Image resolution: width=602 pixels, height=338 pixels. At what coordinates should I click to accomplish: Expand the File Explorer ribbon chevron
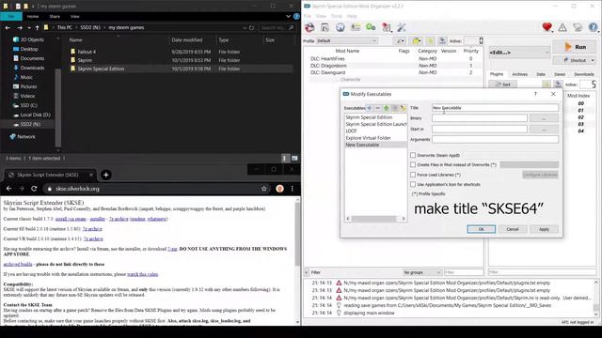(288, 17)
